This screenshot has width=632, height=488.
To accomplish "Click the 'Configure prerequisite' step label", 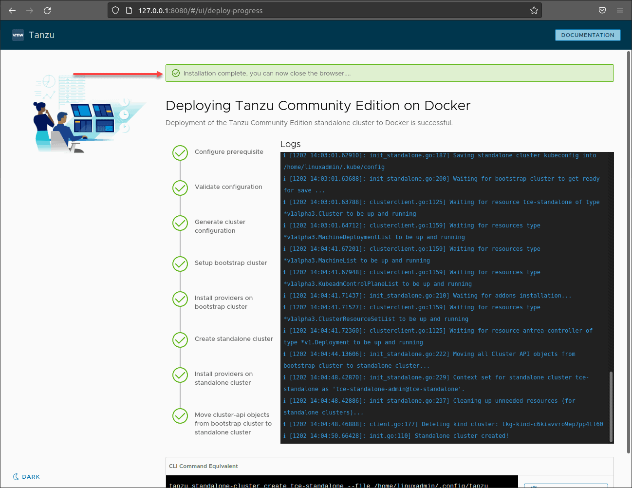I will point(229,152).
